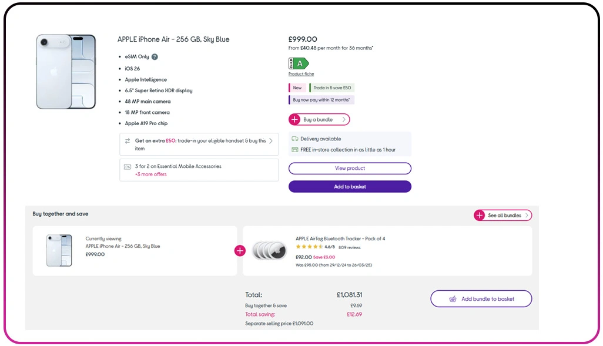Click the basket icon on Add bundle to basket
The height and width of the screenshot is (346, 603).
(x=453, y=298)
